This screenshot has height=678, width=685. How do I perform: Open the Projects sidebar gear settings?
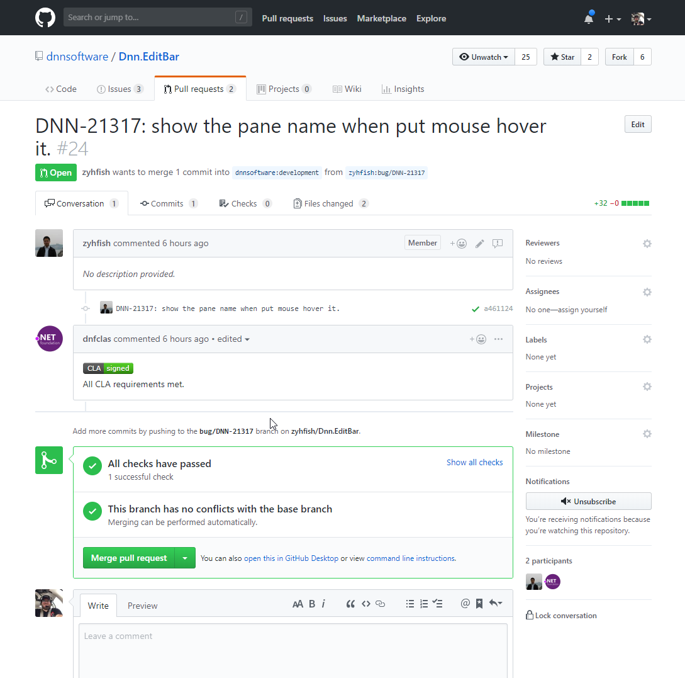pos(647,387)
